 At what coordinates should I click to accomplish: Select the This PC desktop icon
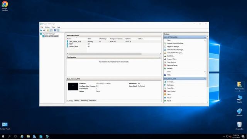pos(239,99)
